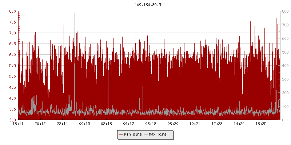This screenshot has height=145, width=291.
Task: Click the 12:23 time label on x-axis
Action: point(217,124)
